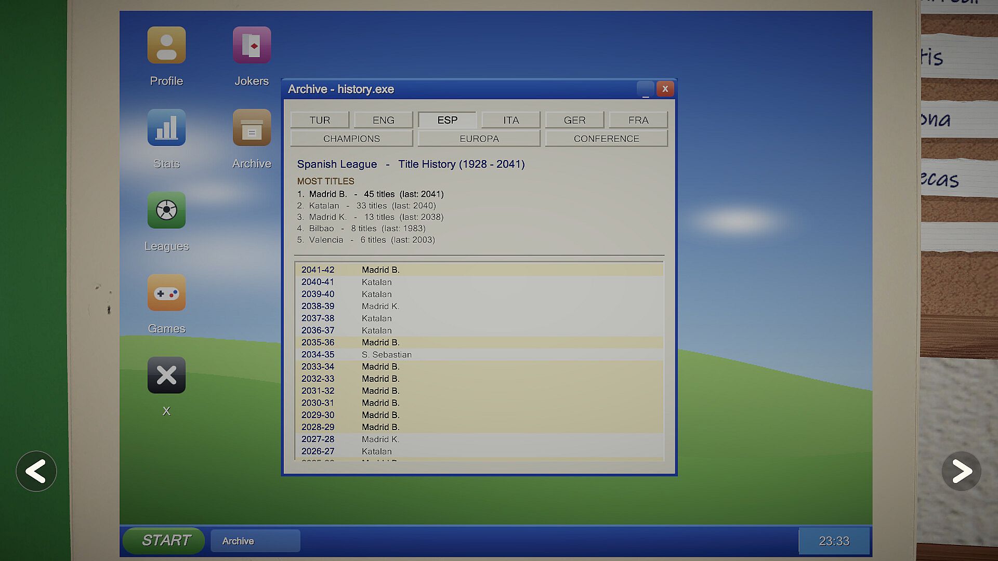Image resolution: width=998 pixels, height=561 pixels.
Task: Open the Archive desktop icon
Action: pyautogui.click(x=252, y=128)
